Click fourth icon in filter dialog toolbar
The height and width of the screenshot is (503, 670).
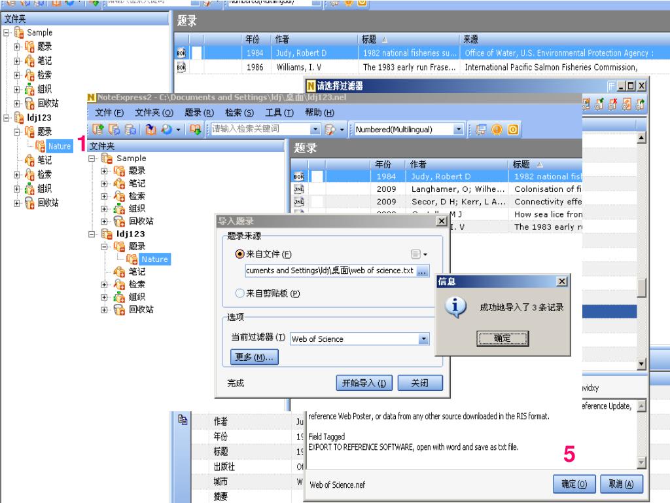626,104
